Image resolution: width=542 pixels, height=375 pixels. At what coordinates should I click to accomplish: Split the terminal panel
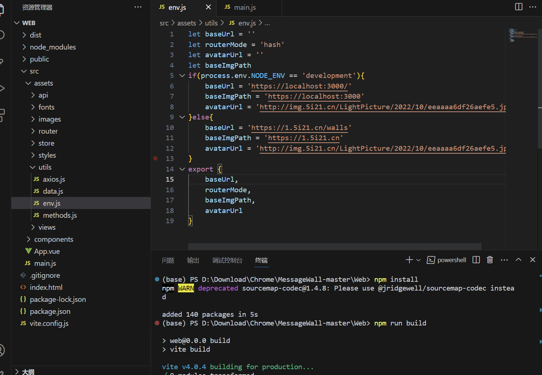(x=476, y=260)
